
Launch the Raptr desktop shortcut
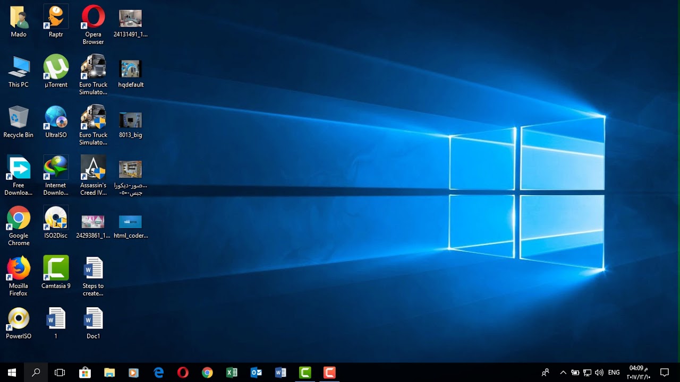(x=56, y=18)
